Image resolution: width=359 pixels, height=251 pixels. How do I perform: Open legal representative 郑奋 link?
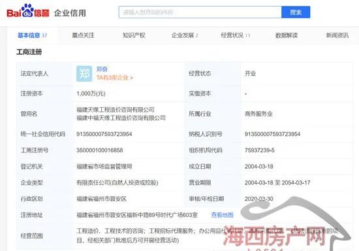(x=102, y=69)
